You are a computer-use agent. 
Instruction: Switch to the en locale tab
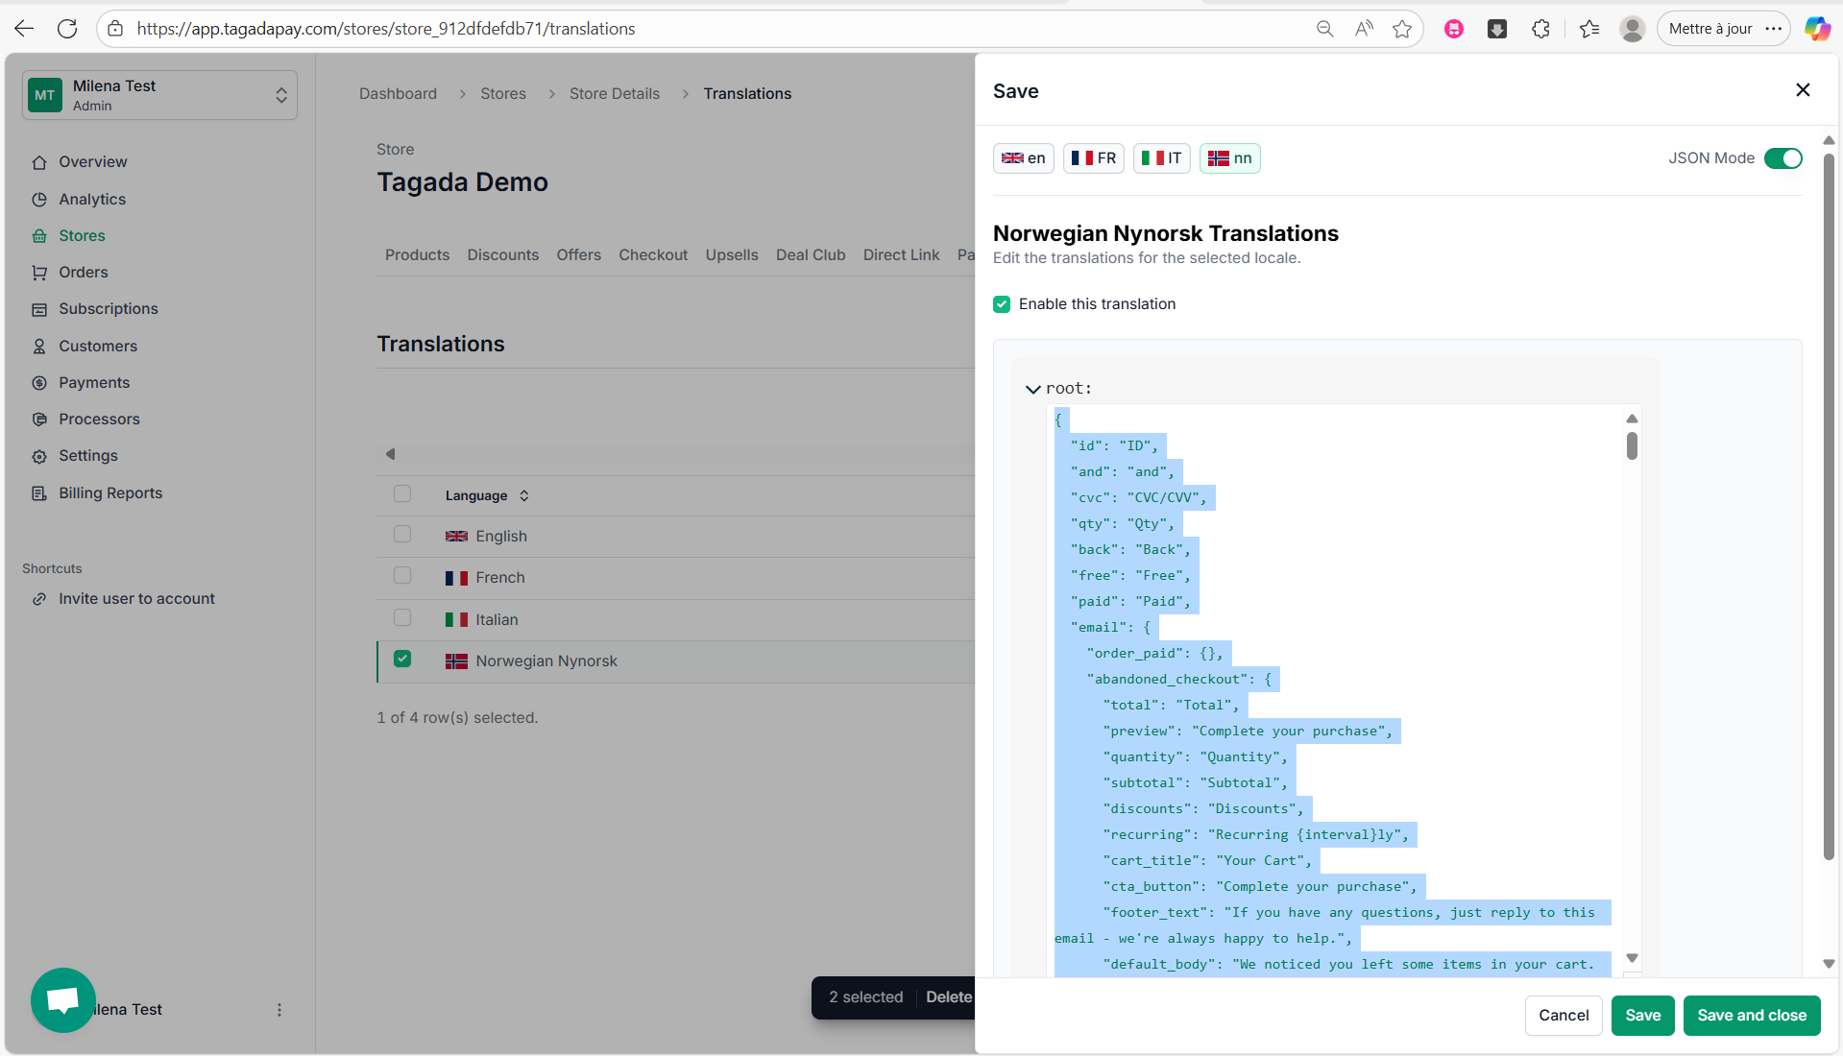1024,158
